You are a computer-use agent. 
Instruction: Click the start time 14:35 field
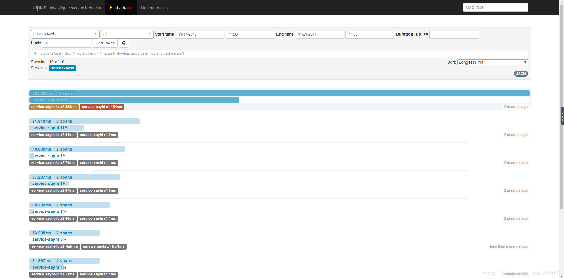tap(250, 34)
